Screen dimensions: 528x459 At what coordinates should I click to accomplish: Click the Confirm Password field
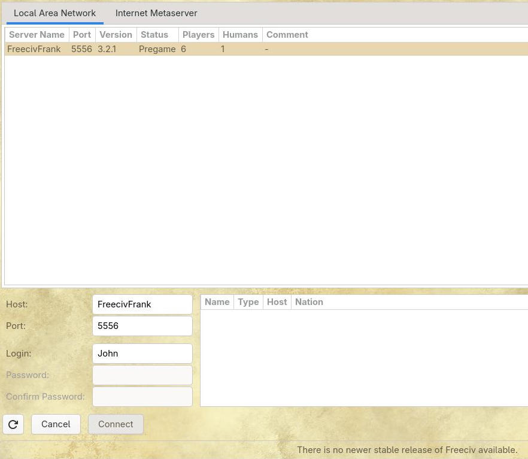tap(142, 397)
